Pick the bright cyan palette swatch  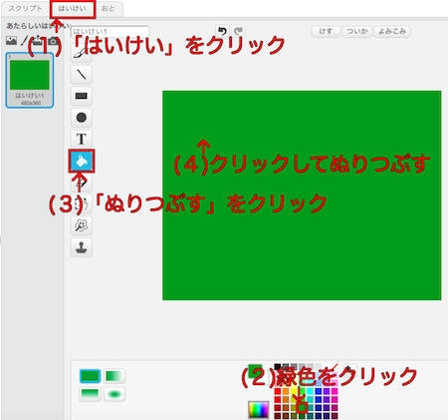pyautogui.click(x=310, y=391)
